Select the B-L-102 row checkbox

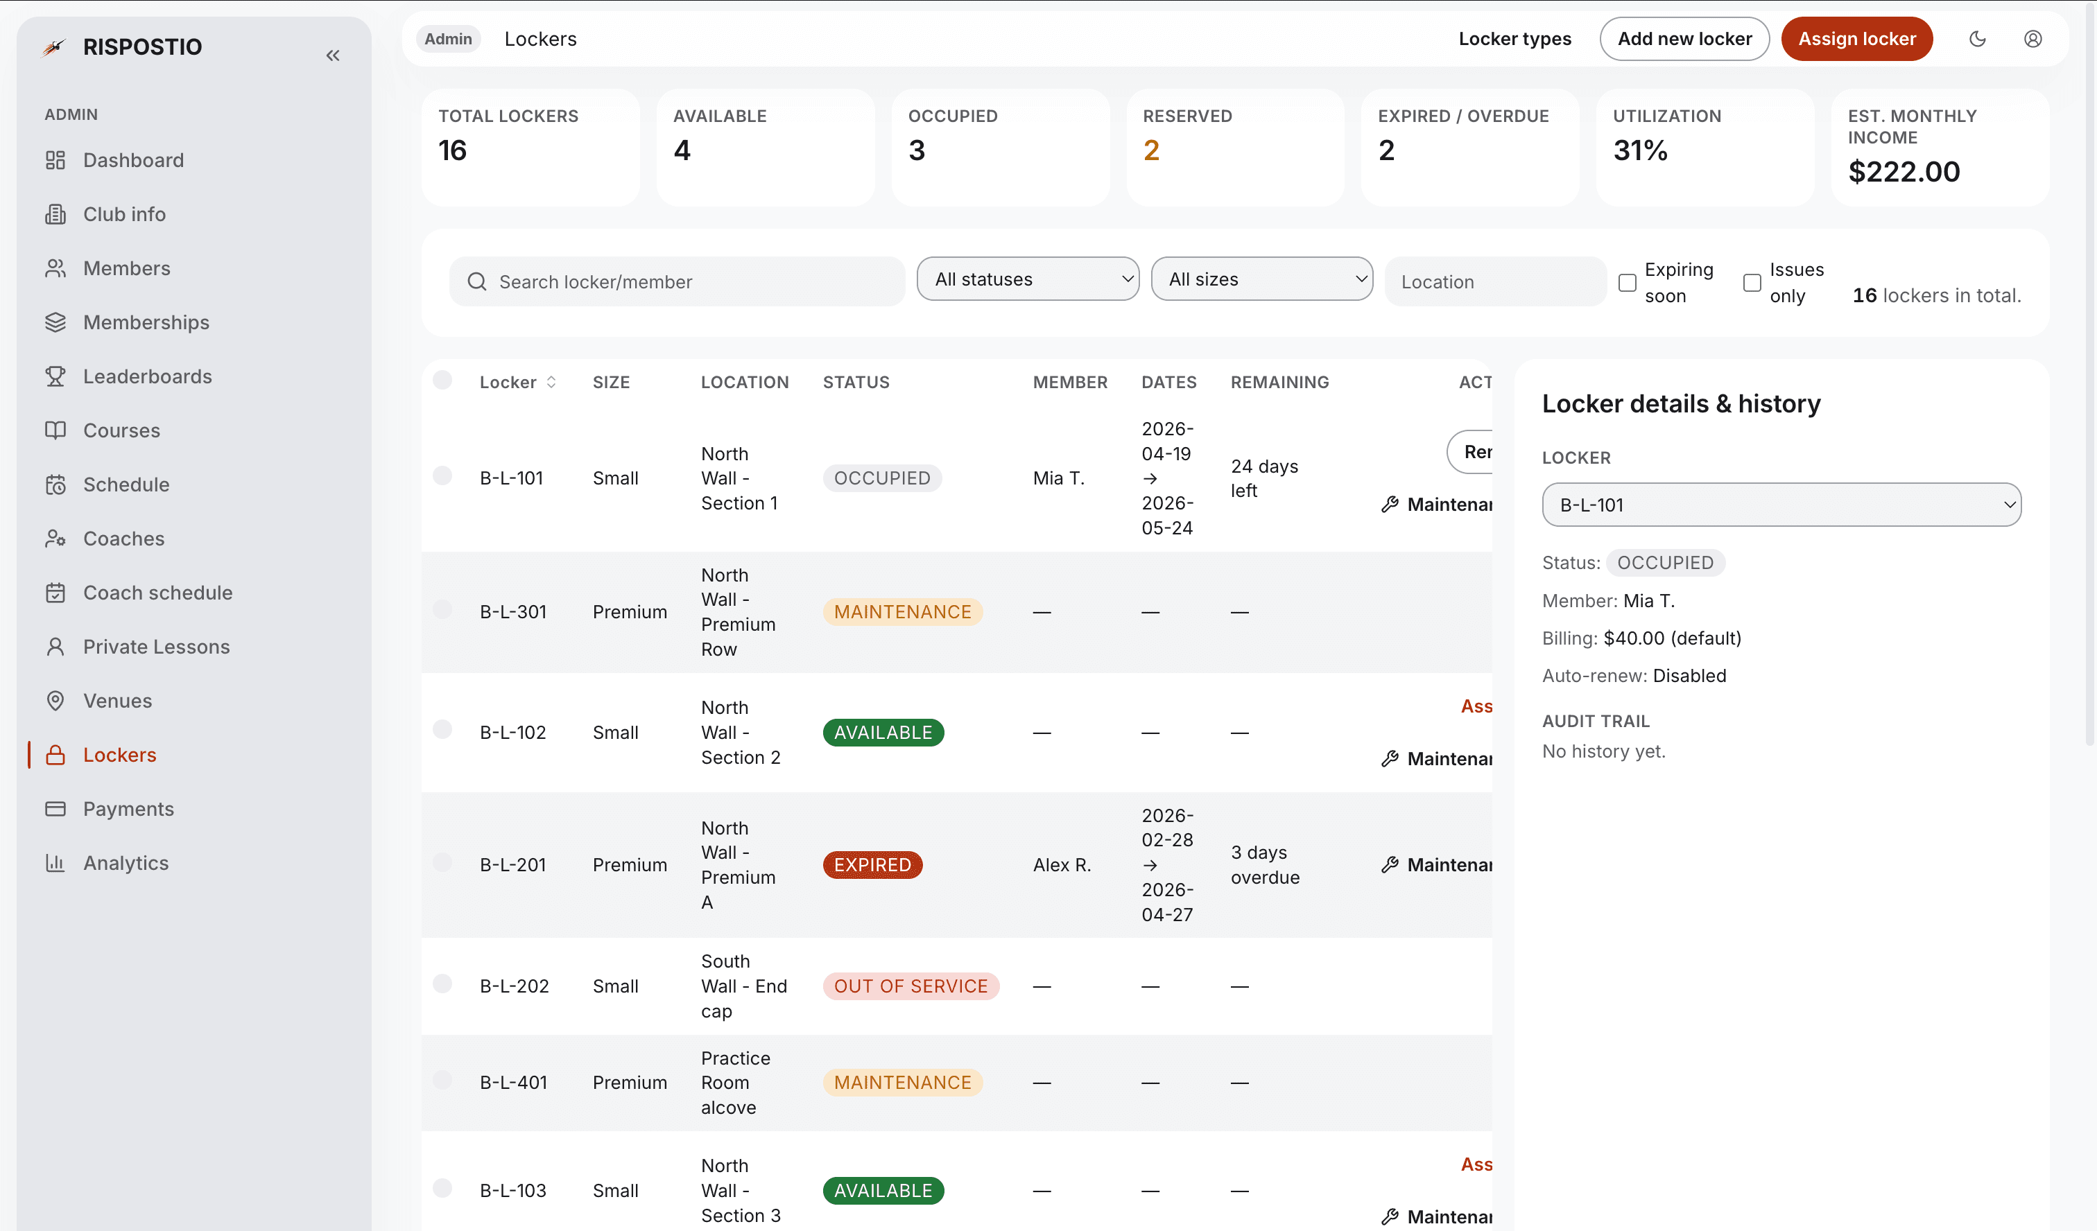tap(442, 731)
